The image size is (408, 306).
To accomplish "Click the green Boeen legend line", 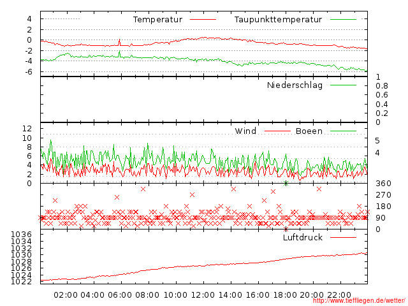I will coord(343,131).
